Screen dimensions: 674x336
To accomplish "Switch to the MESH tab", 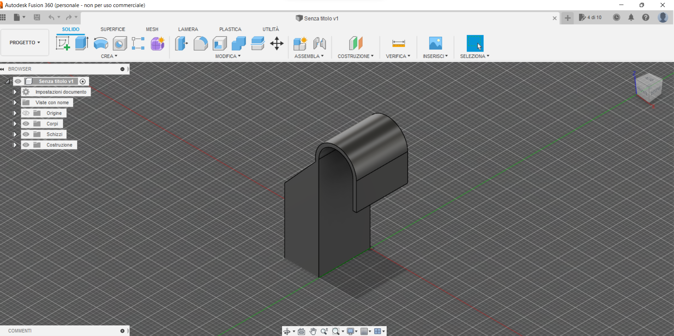I will 152,29.
